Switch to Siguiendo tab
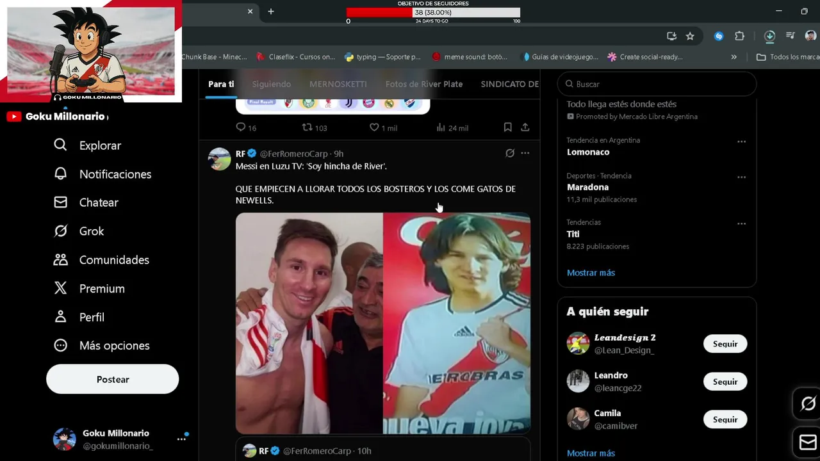This screenshot has height=461, width=820. (271, 85)
